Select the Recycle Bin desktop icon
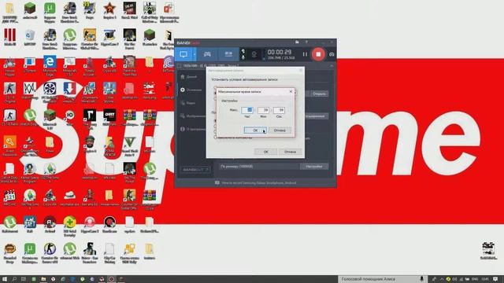 [x=30, y=38]
